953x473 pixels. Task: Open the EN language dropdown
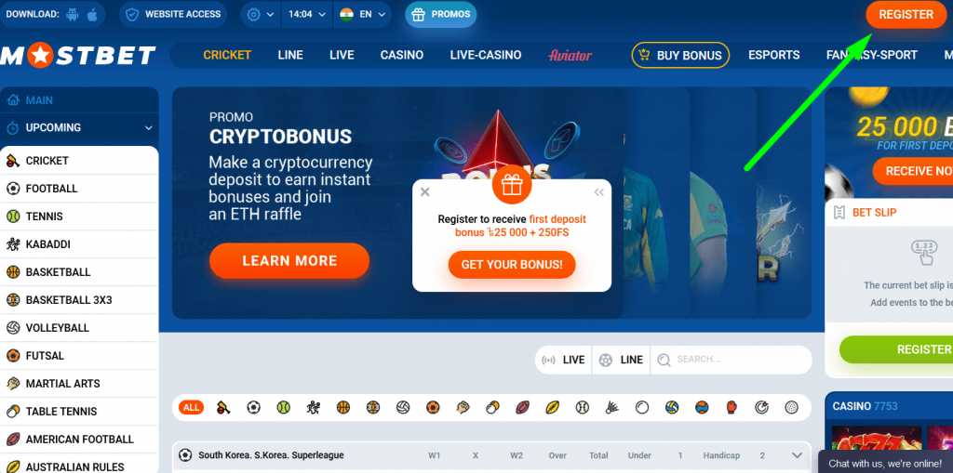pyautogui.click(x=364, y=14)
